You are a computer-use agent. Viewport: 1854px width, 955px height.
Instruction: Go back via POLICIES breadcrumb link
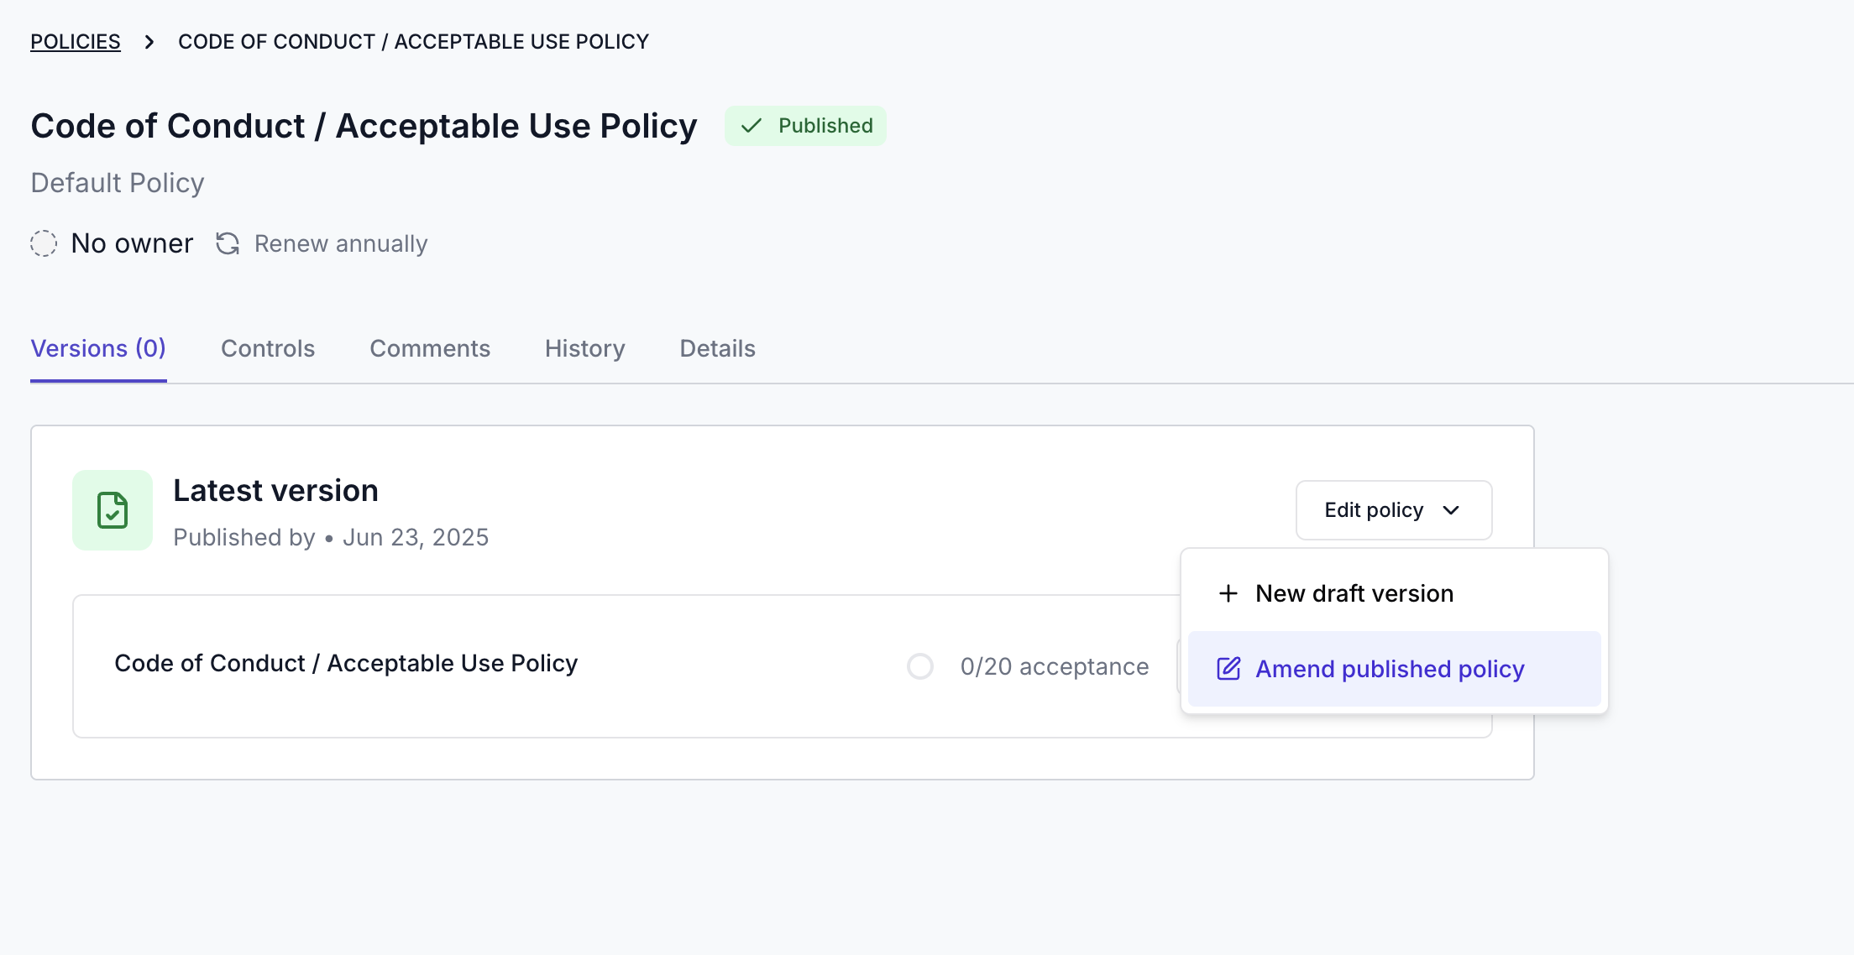(76, 42)
